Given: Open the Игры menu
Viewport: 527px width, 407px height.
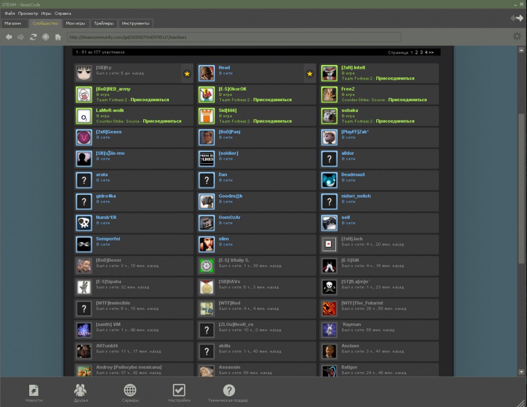Looking at the screenshot, I should point(46,13).
